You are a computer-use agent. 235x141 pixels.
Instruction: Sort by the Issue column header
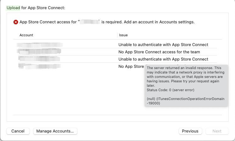[x=123, y=35]
